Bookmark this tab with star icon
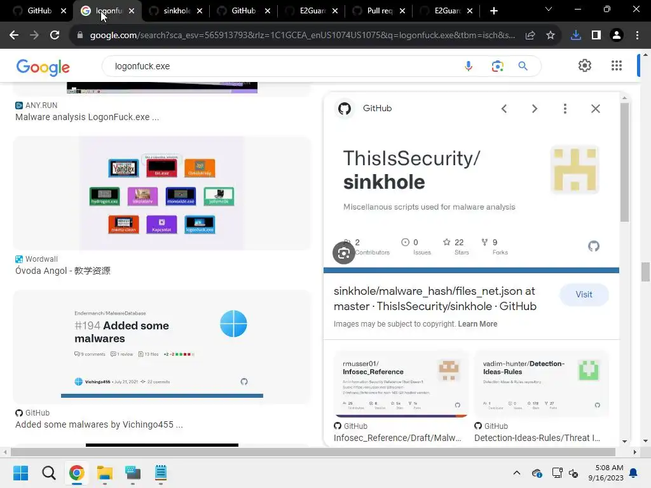The width and height of the screenshot is (651, 488). [x=551, y=36]
